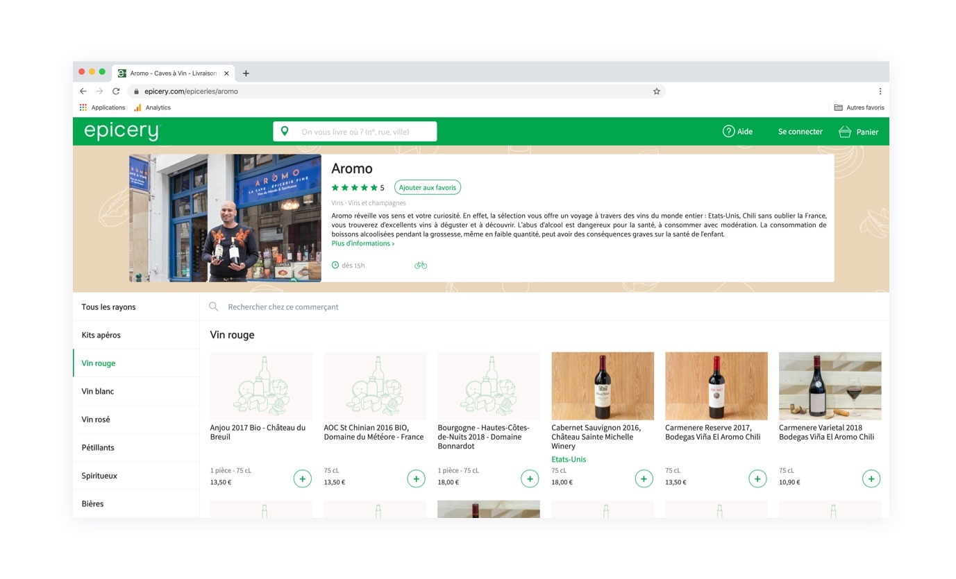Open Chrome three-dot menu
Viewport: 956px width, 579px height.
point(880,91)
